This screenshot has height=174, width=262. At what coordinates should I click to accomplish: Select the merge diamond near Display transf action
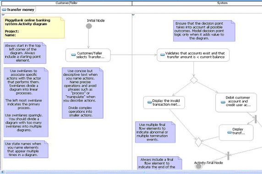click(x=198, y=142)
